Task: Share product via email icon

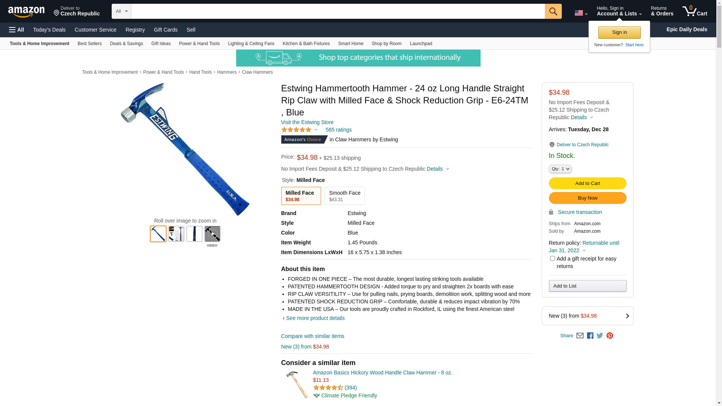Action: tap(580, 336)
